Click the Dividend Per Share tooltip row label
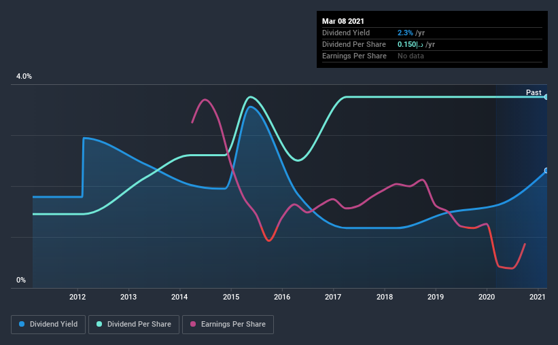The width and height of the screenshot is (558, 345). coord(353,44)
